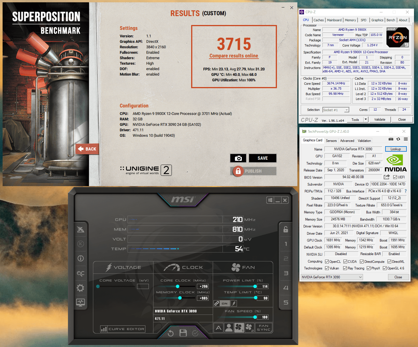Select Fan 1 icon in Afterburner

tap(239, 327)
